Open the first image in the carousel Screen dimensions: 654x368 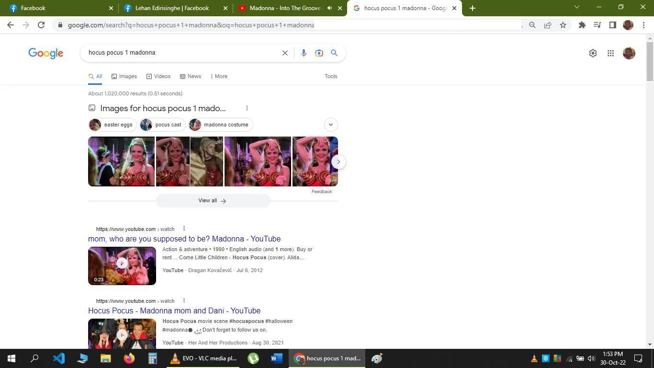122,161
